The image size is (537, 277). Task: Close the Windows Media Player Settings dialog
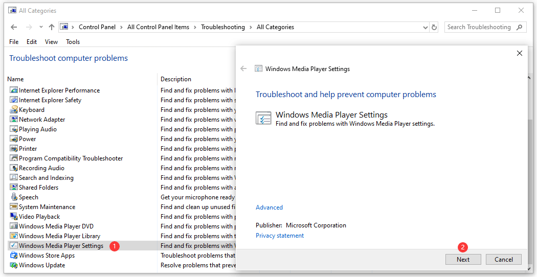(x=520, y=53)
